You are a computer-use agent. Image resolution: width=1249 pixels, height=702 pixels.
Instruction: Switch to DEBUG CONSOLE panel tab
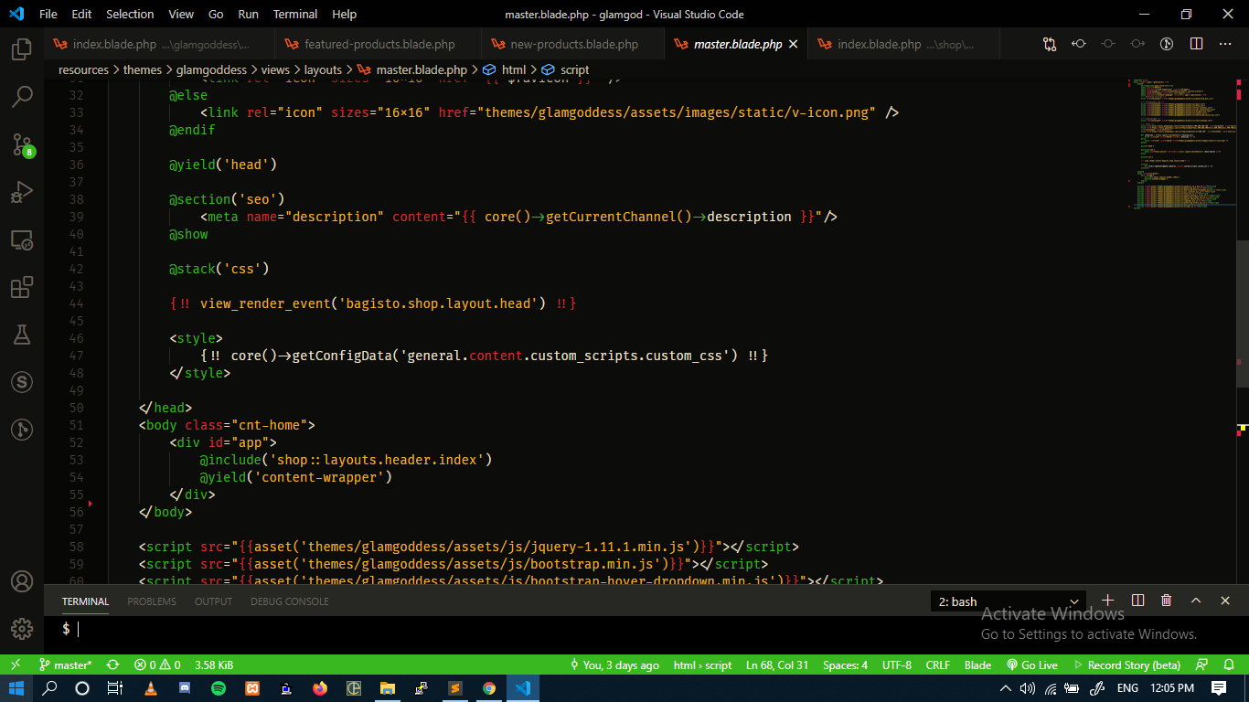point(290,601)
